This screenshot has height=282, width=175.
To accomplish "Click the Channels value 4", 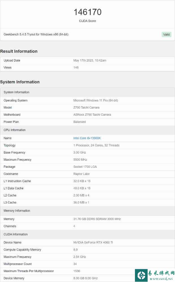I will click(x=74, y=226).
